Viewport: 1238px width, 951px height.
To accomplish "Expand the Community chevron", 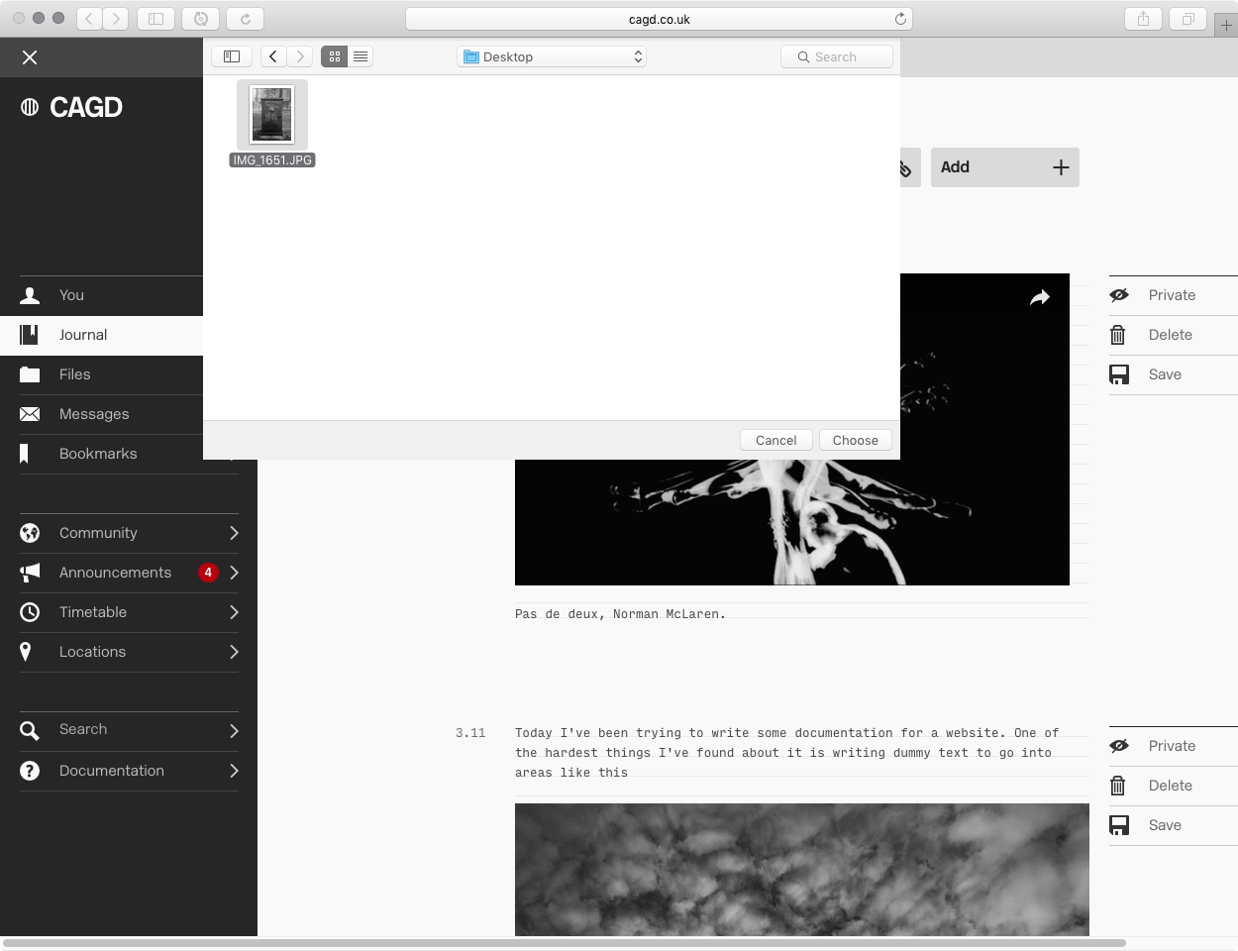I will (234, 533).
